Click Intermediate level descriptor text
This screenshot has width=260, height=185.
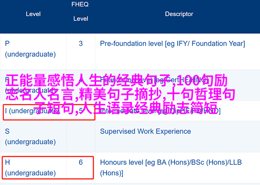[x=160, y=111]
